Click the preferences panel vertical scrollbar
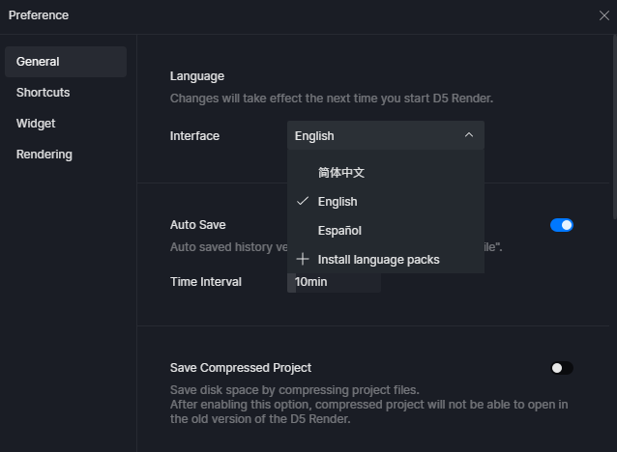Screen dimensions: 617x452 (615, 127)
